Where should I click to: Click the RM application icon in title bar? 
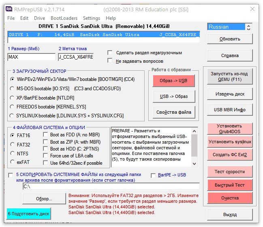pyautogui.click(x=9, y=9)
